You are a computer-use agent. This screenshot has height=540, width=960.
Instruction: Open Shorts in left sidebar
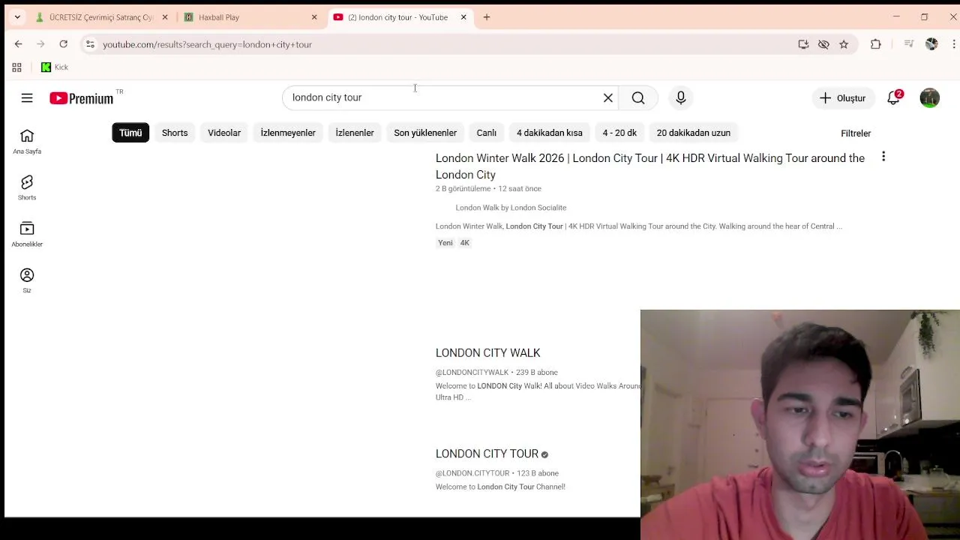(27, 187)
